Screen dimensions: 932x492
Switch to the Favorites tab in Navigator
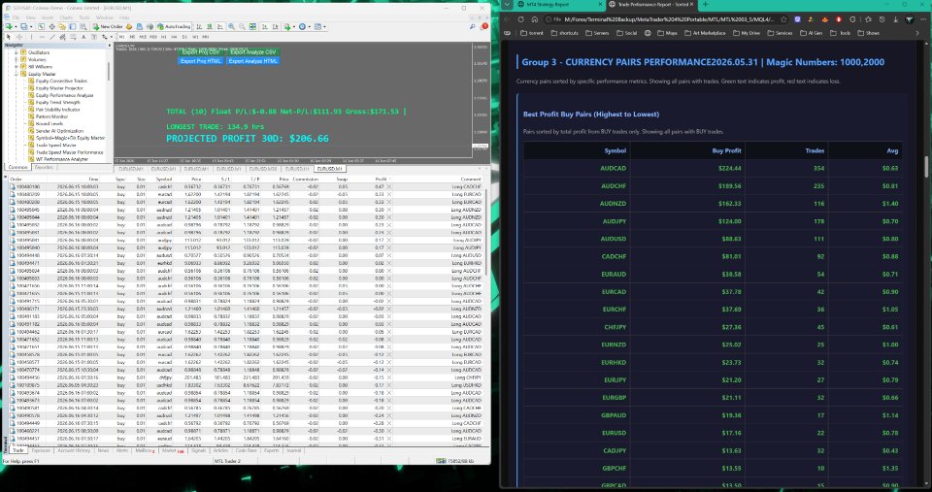pos(44,168)
